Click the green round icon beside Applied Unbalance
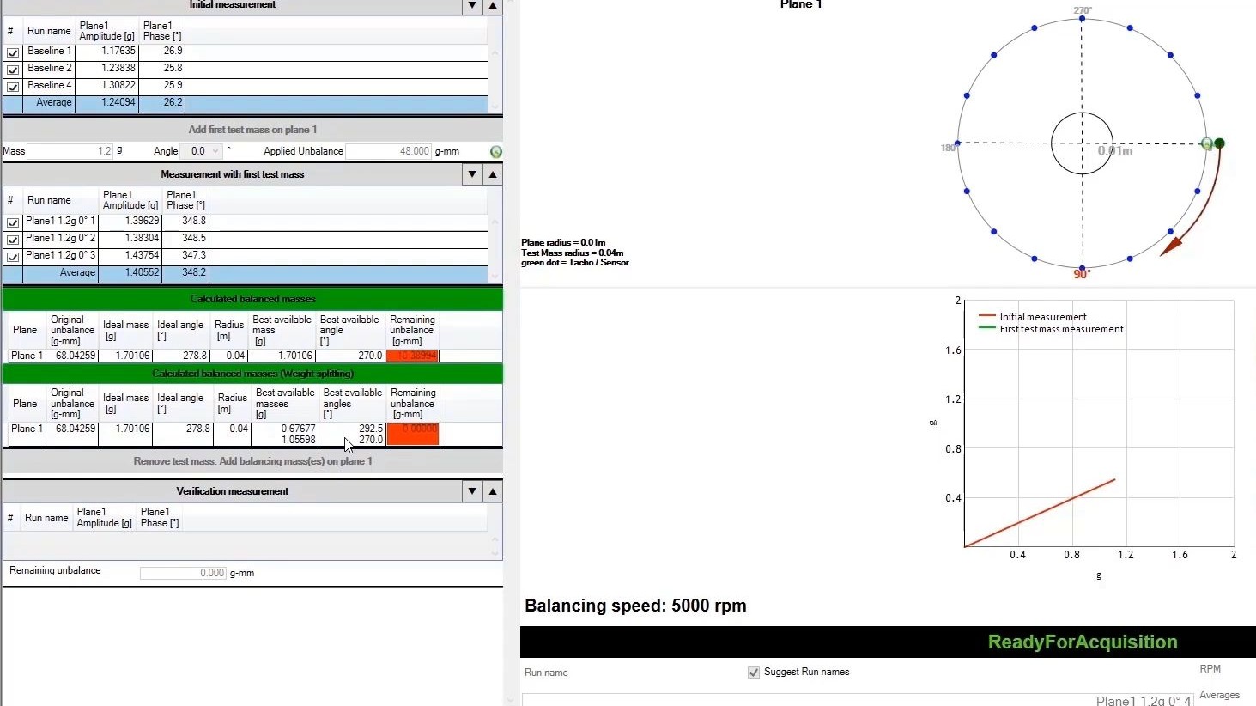 coord(495,152)
